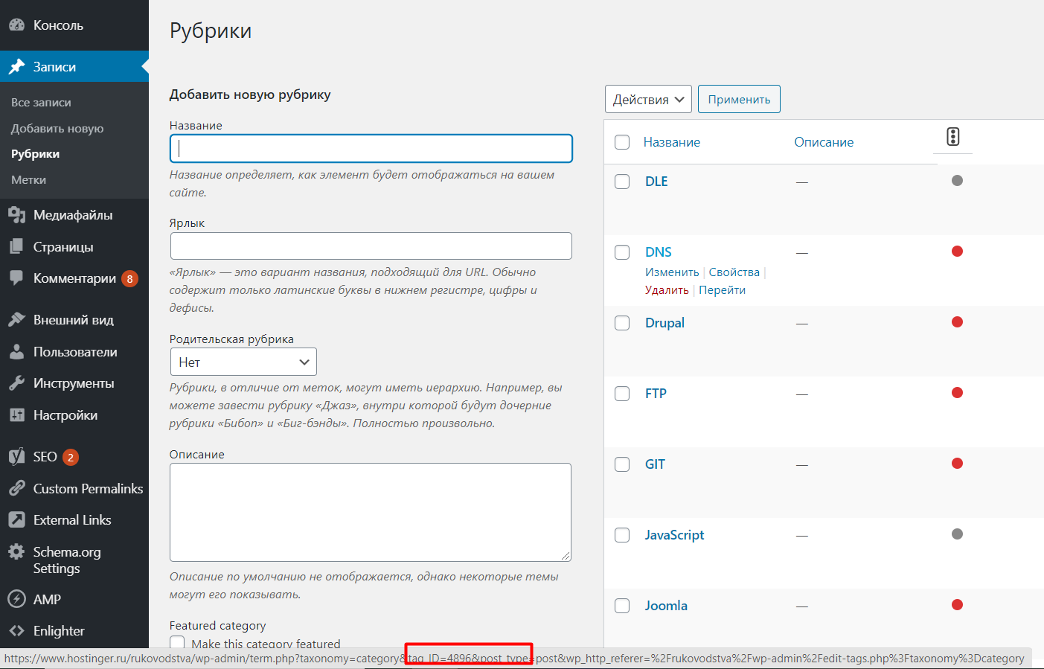Click the Комментарии speech bubble icon
The height and width of the screenshot is (669, 1044).
16,278
